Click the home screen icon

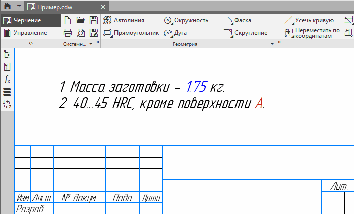pyautogui.click(x=8, y=7)
